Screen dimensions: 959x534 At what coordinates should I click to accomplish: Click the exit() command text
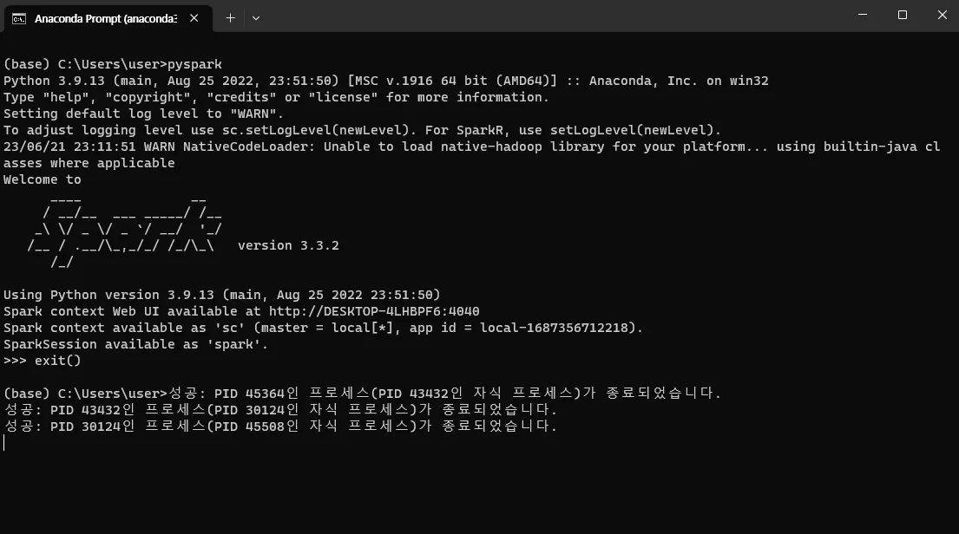57,361
